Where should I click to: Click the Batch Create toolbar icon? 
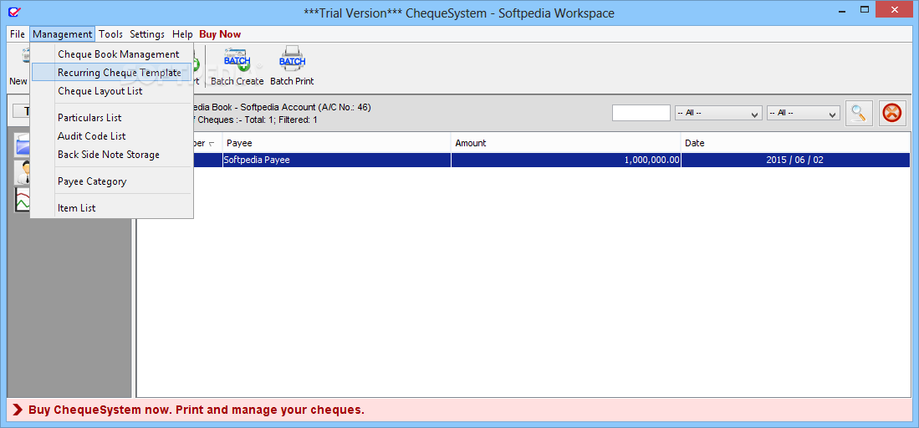(x=237, y=59)
